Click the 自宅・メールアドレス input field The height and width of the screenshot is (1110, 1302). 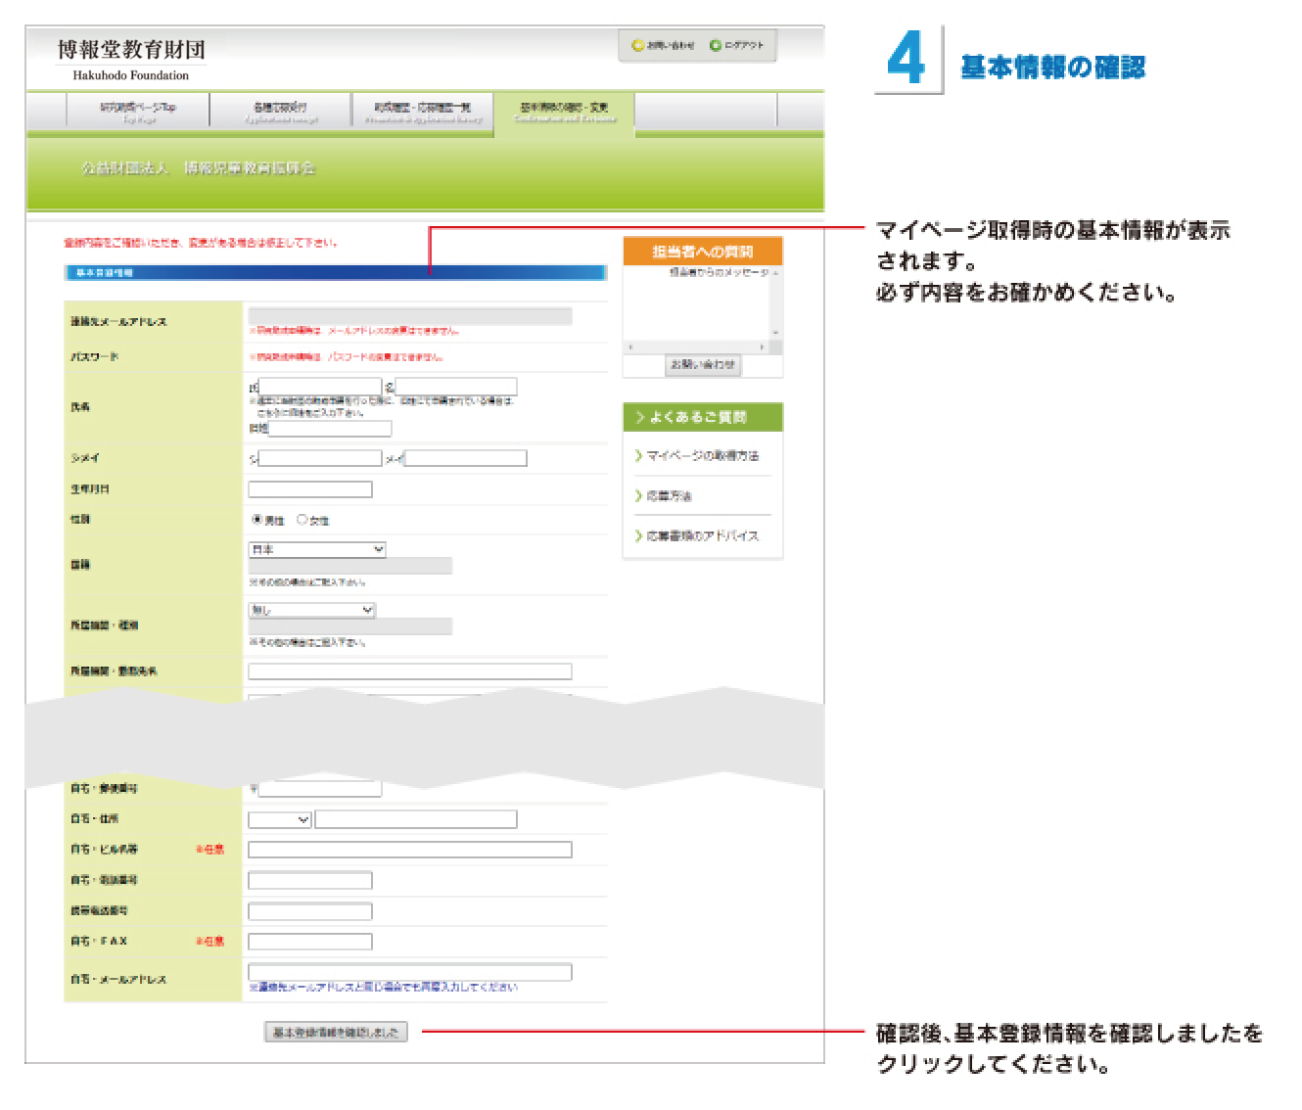pos(410,971)
